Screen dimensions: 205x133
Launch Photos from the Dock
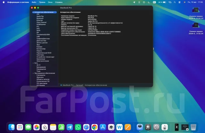[37, 127]
